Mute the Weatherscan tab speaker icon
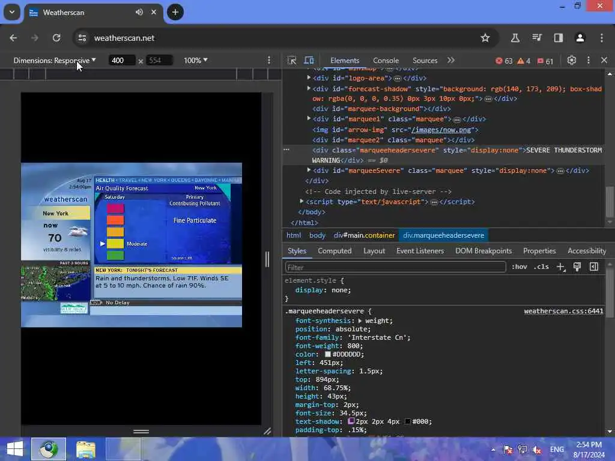Image resolution: width=615 pixels, height=461 pixels. (x=139, y=12)
